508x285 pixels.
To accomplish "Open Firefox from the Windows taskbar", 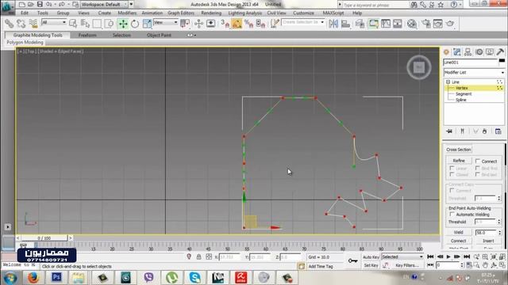I will point(33,277).
